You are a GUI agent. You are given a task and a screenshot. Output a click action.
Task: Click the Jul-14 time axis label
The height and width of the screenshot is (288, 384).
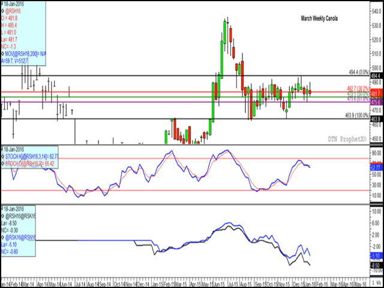tap(80, 286)
